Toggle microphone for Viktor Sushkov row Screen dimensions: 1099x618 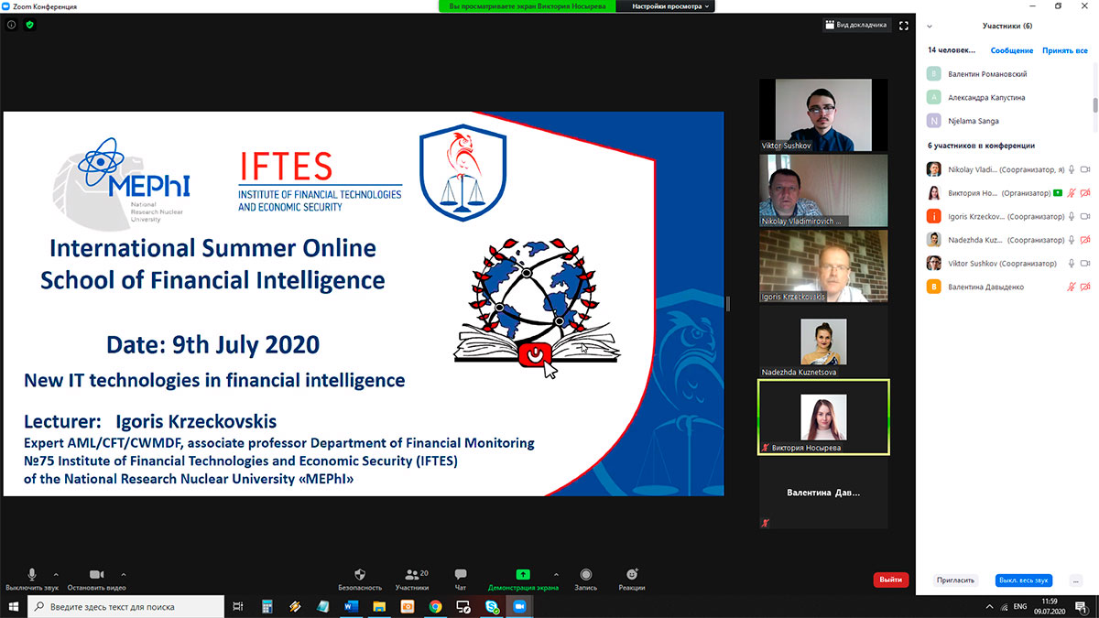point(1071,264)
